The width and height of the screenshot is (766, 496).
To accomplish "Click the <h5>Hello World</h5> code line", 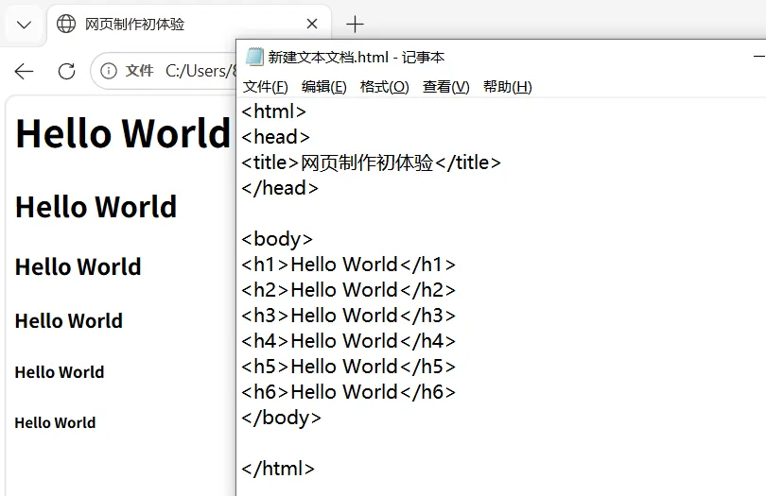I will click(348, 367).
